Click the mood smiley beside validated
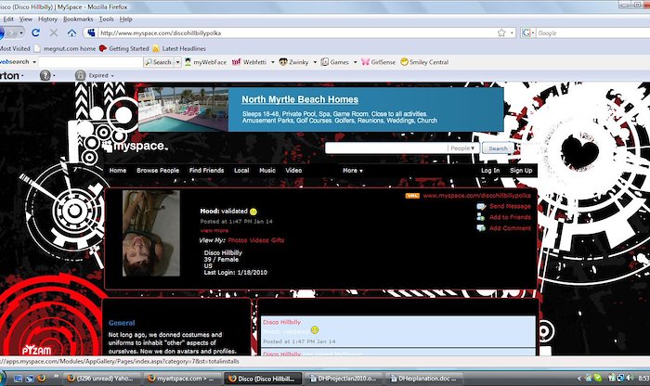The width and height of the screenshot is (650, 386). [x=253, y=212]
